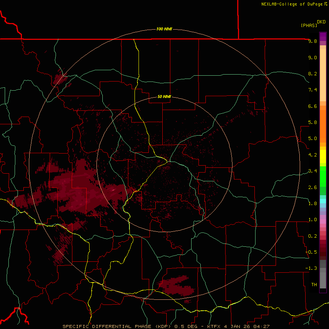Pick the orange segment of the color bar

(323, 126)
